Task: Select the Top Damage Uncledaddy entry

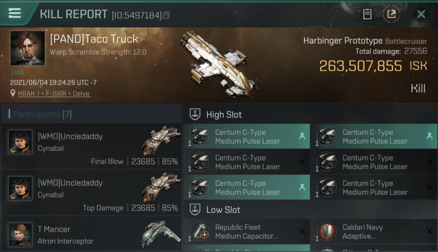Action: coord(91,194)
